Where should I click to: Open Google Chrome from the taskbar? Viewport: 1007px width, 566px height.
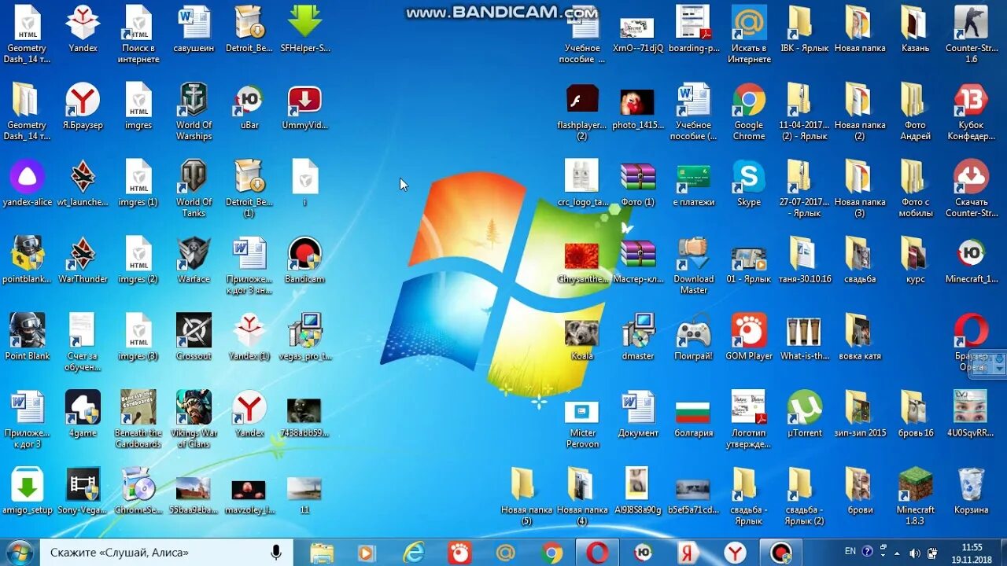[x=551, y=553]
